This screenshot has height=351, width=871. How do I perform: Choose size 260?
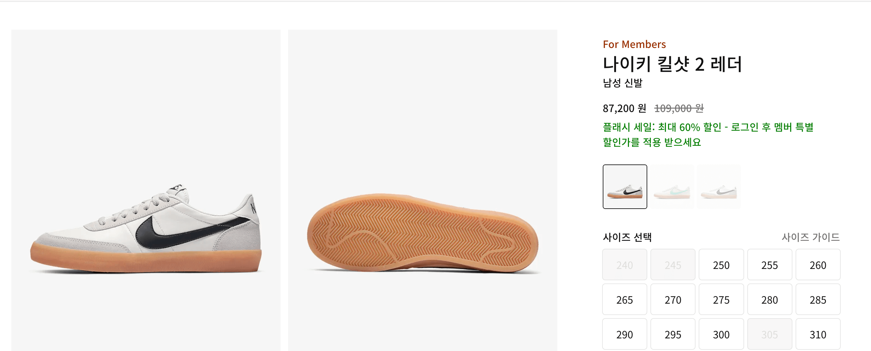[x=818, y=265]
